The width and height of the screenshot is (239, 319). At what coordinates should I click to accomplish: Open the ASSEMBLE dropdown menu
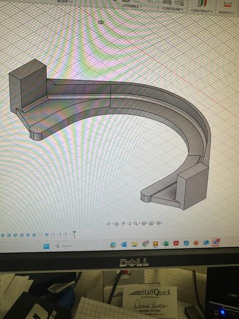pos(132,6)
